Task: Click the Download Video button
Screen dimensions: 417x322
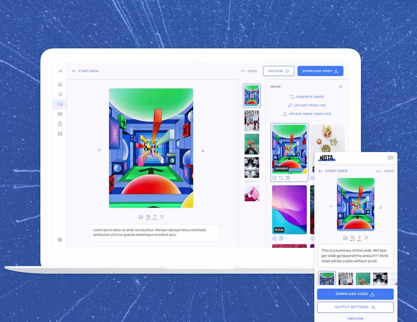Action: click(x=320, y=71)
